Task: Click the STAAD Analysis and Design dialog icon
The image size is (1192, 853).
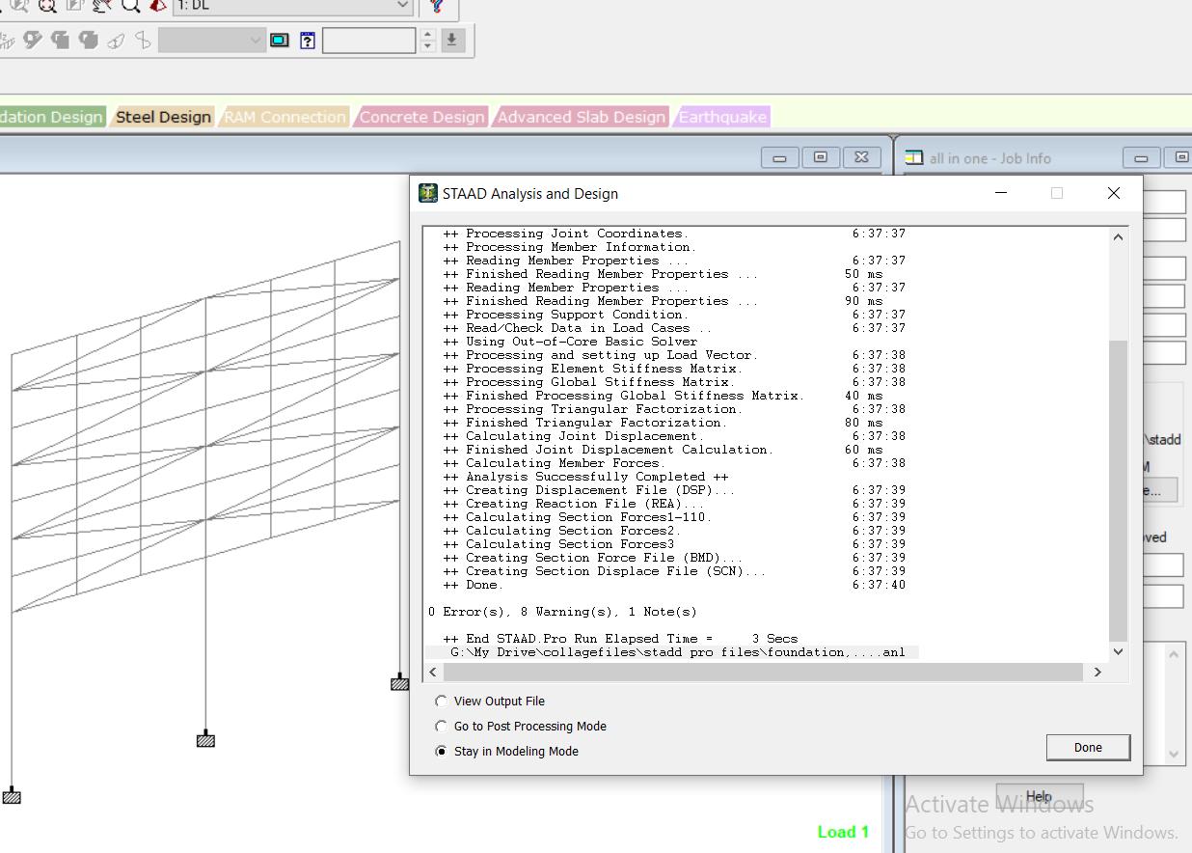Action: click(x=428, y=193)
